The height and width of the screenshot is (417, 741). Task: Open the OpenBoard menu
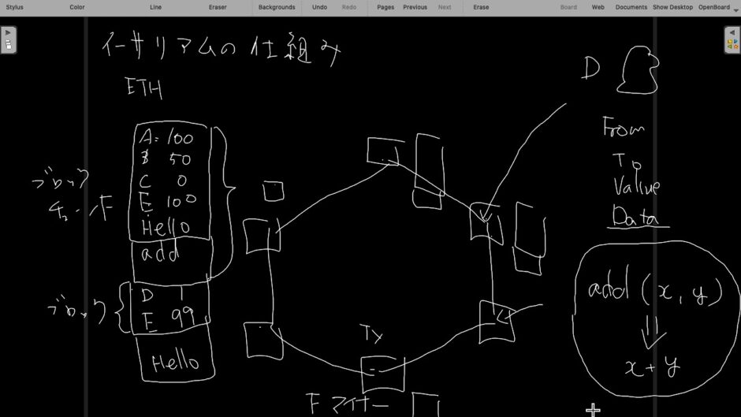click(713, 7)
